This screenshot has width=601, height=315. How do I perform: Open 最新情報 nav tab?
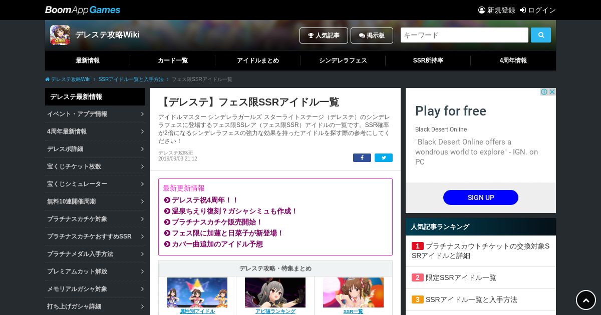click(88, 60)
